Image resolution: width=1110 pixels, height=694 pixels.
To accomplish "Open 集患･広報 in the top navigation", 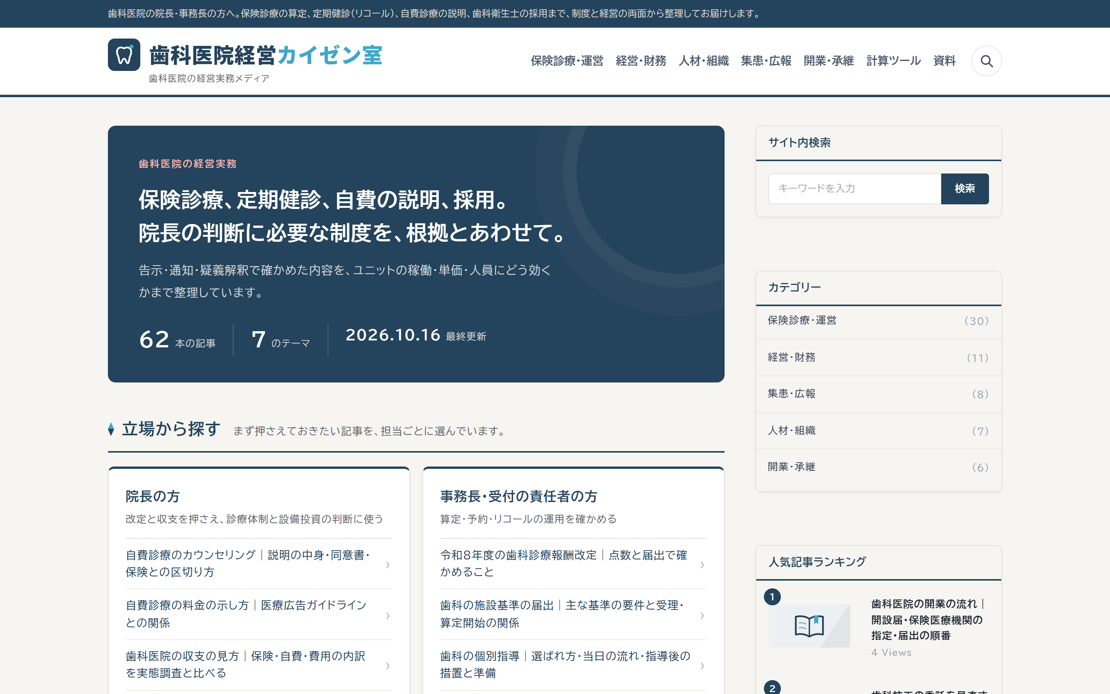I will (766, 61).
